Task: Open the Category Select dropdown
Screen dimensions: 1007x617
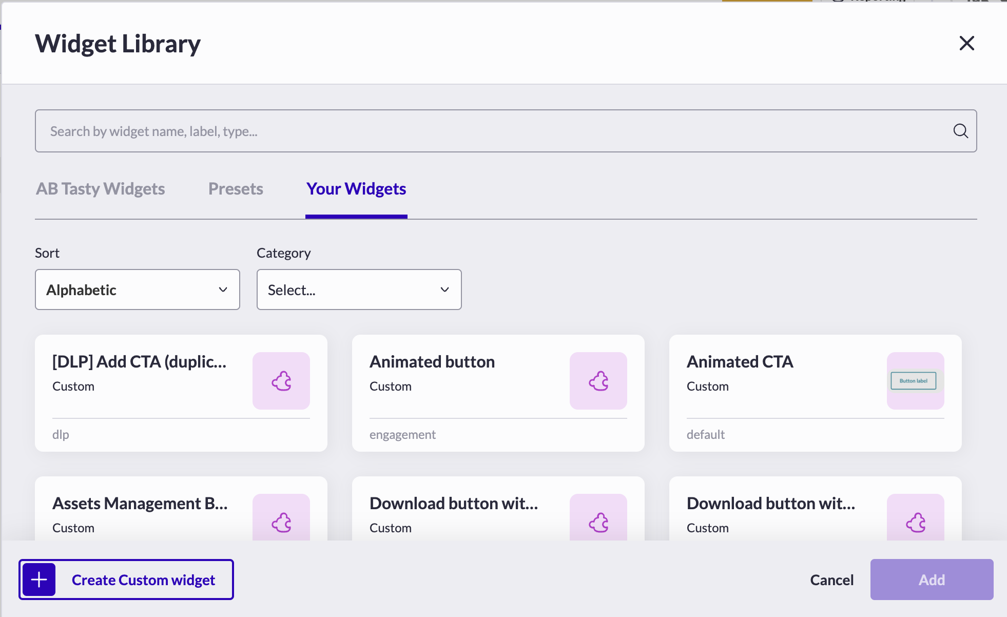Action: click(x=359, y=290)
